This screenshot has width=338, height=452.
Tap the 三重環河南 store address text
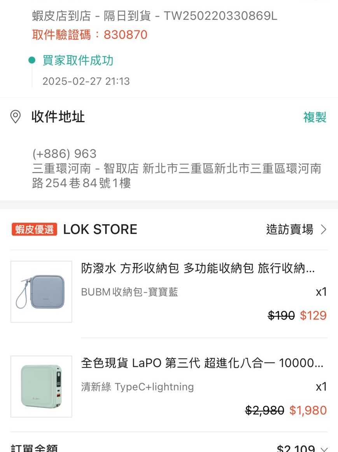pos(177,175)
